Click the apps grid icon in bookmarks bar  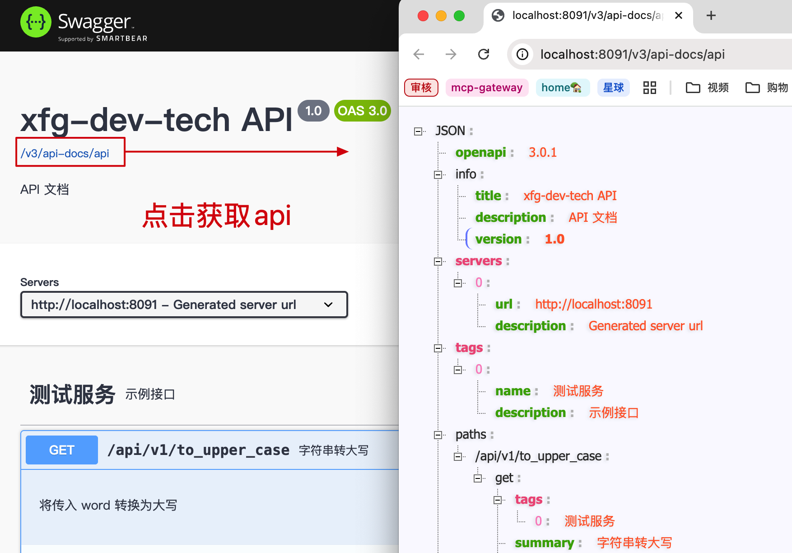[649, 88]
